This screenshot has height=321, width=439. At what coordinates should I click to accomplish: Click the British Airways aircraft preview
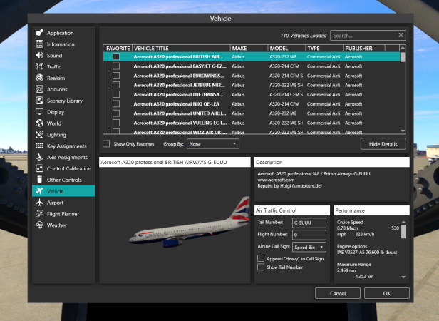[x=190, y=223]
